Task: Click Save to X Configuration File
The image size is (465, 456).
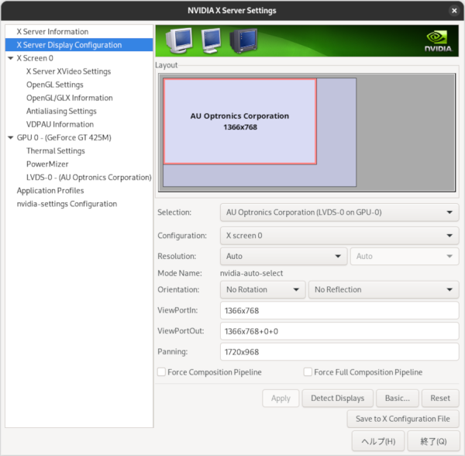Action: tap(403, 419)
